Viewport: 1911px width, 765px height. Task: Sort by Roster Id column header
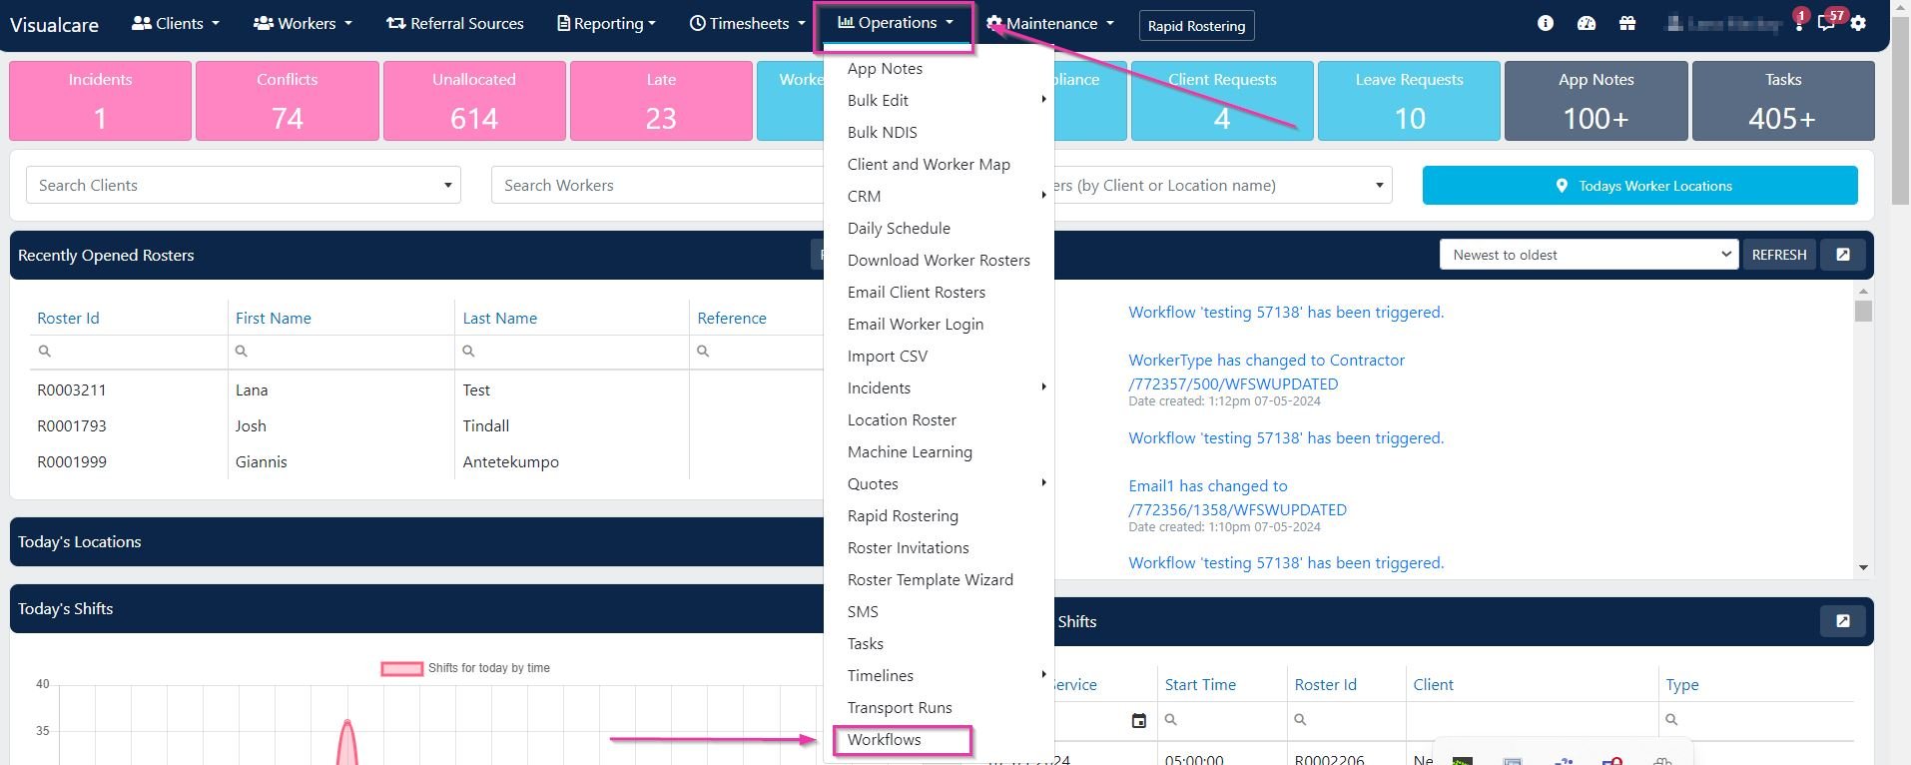point(68,318)
